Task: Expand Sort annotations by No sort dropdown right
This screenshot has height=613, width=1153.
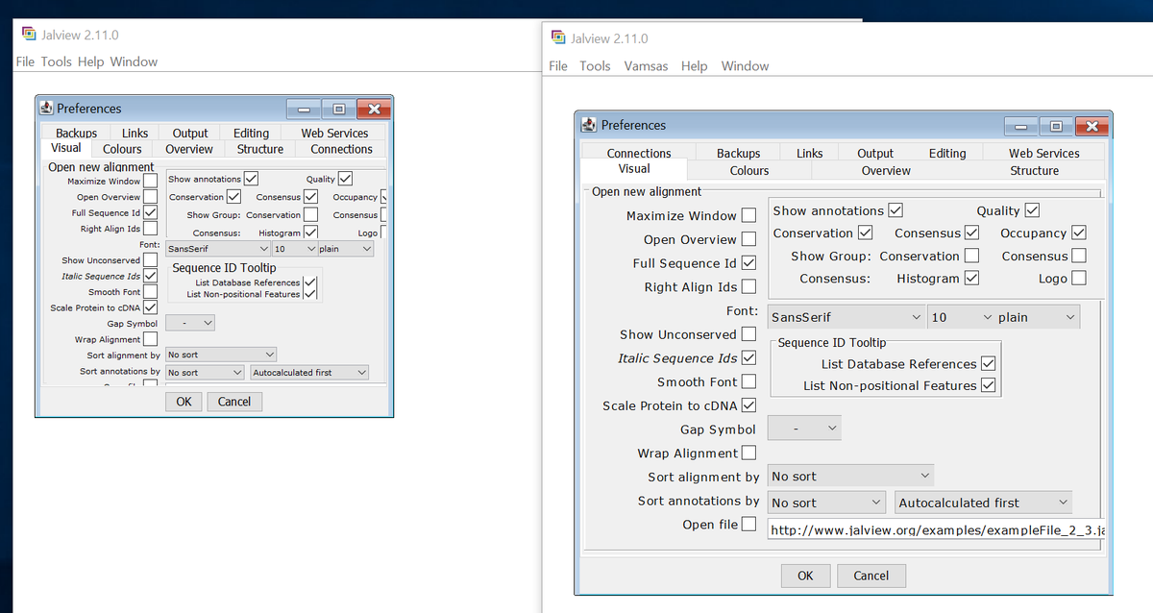Action: coord(826,502)
